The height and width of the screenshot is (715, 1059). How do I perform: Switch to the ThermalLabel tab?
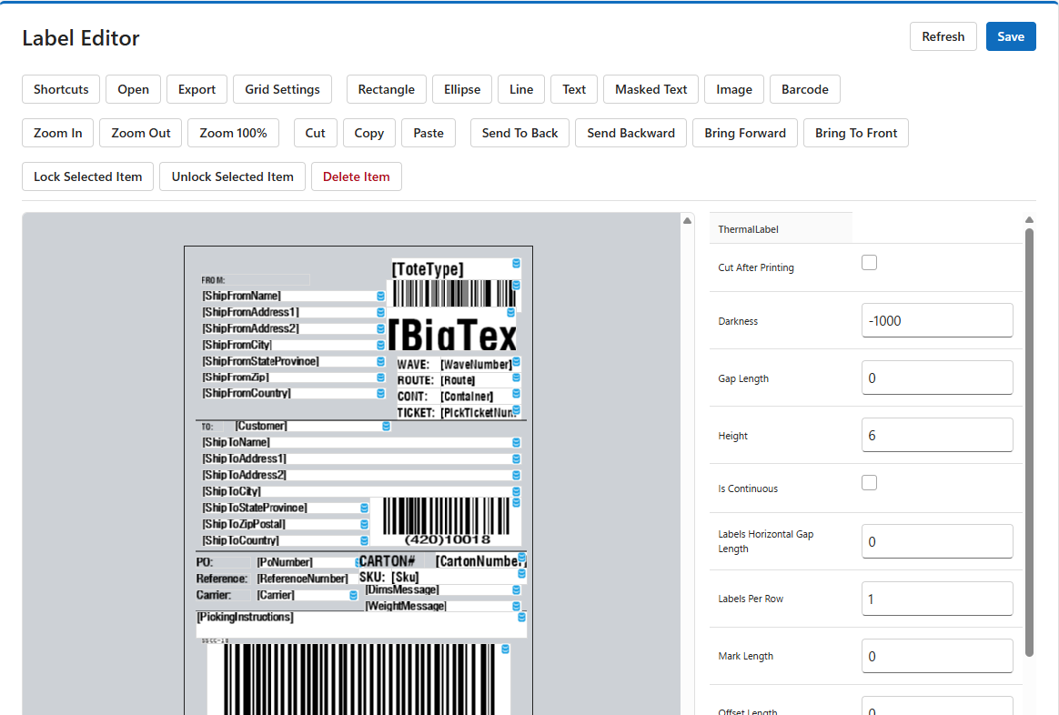coord(781,229)
